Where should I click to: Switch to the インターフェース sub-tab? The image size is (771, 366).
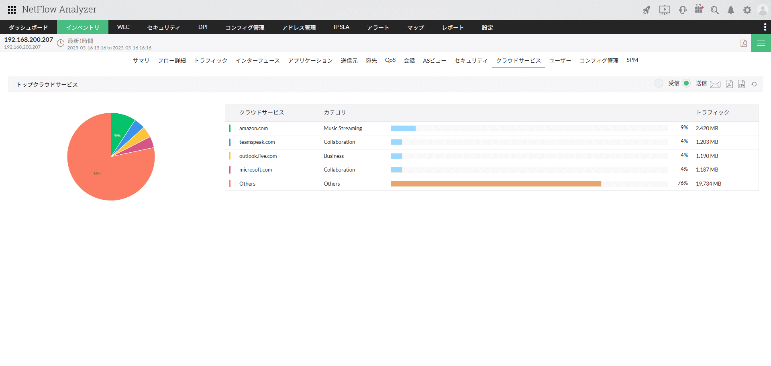click(258, 60)
